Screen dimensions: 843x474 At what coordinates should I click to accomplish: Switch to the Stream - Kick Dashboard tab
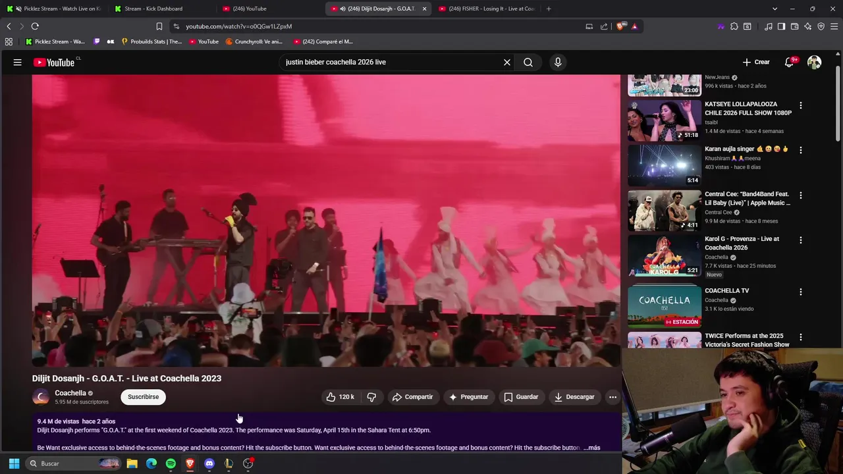161,9
